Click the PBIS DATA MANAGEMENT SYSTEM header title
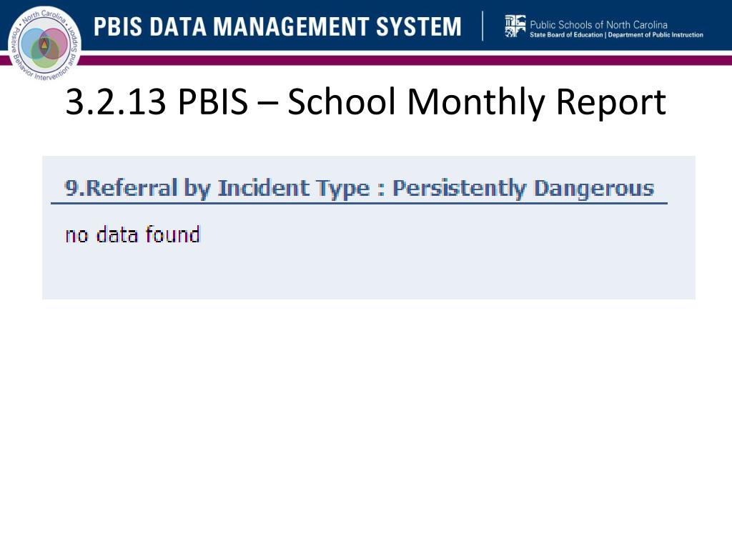The width and height of the screenshot is (732, 549). [x=277, y=26]
